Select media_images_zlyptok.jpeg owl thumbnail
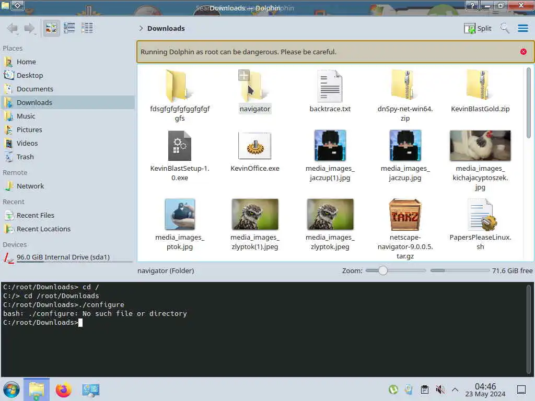 click(330, 214)
